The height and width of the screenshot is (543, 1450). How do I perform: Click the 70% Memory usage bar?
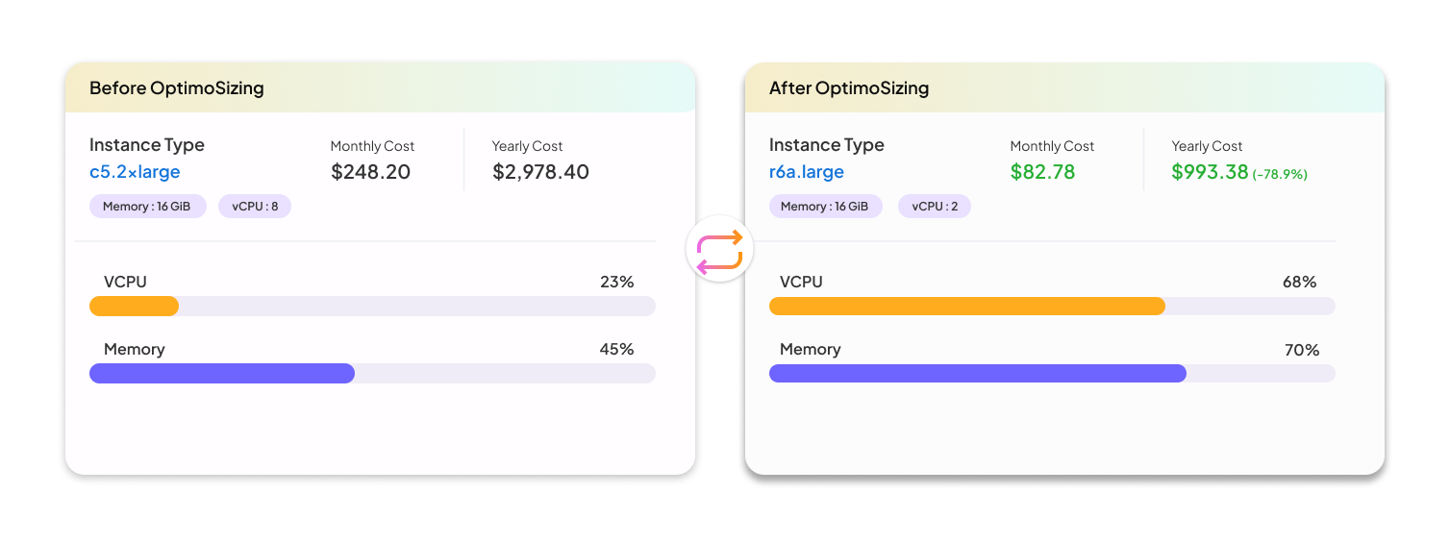coord(1052,374)
